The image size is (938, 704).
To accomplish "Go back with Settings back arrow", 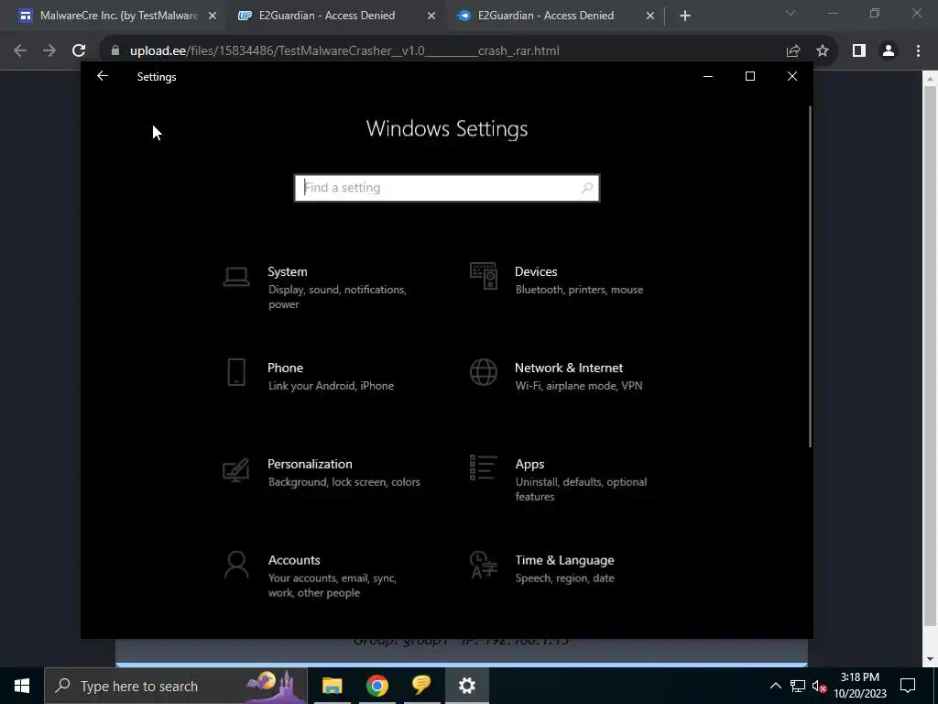I will [x=103, y=76].
